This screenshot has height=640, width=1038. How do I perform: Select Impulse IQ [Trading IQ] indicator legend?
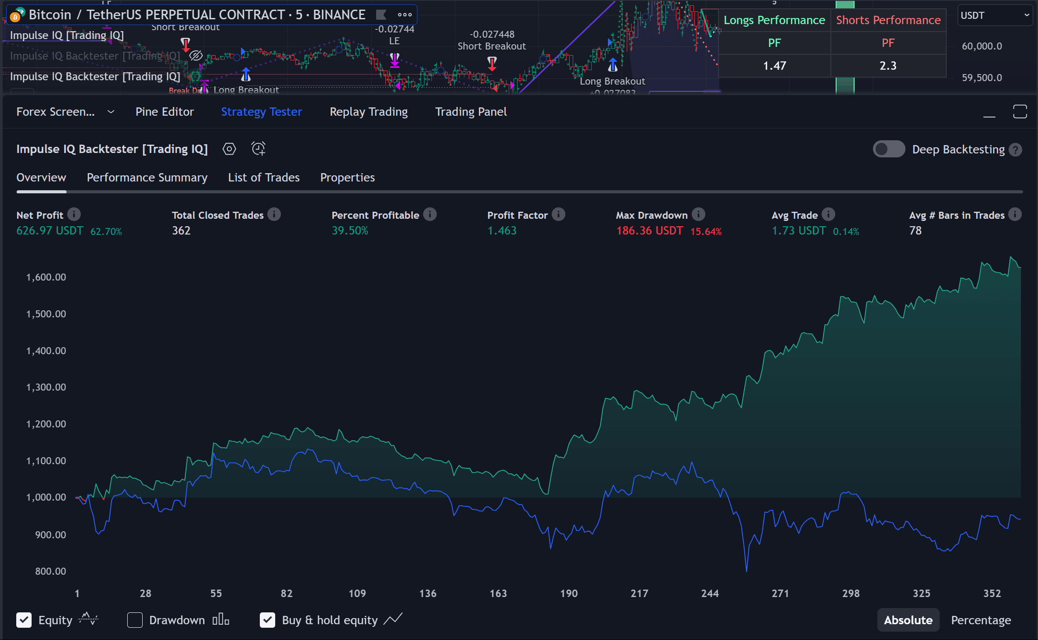coord(67,35)
